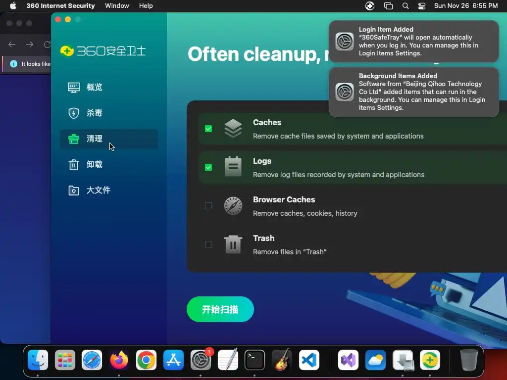Open TextEdit from the Dock
The image size is (507, 380).
tap(228, 360)
